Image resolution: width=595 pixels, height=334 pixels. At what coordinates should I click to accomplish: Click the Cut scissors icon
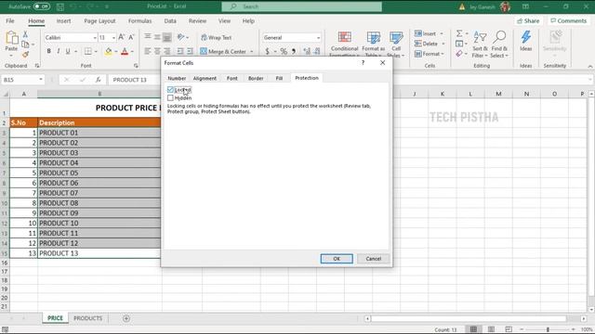tap(25, 34)
